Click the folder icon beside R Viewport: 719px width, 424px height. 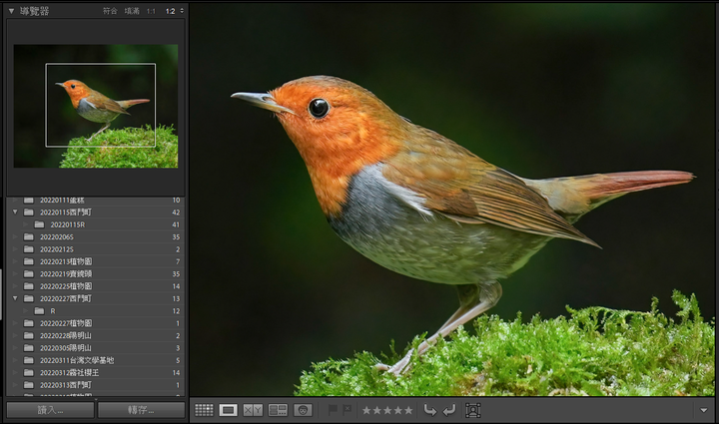pos(39,311)
